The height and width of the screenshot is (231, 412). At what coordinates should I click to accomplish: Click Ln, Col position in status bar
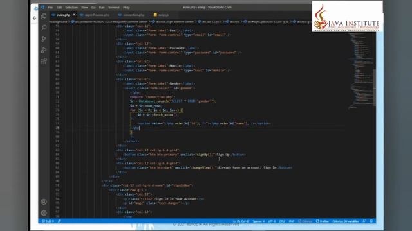[x=241, y=221]
